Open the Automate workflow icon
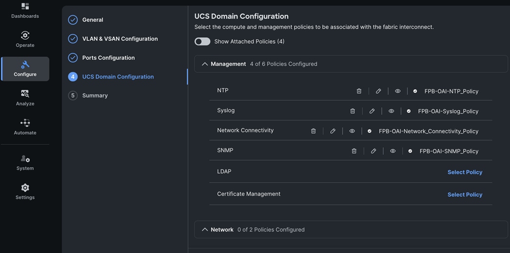The height and width of the screenshot is (253, 510). (x=25, y=123)
